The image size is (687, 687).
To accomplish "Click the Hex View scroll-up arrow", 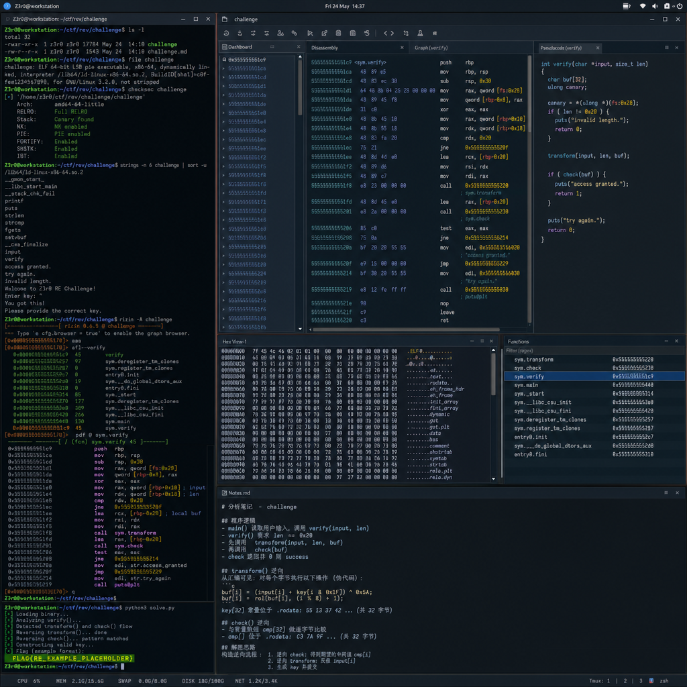I will click(x=493, y=350).
